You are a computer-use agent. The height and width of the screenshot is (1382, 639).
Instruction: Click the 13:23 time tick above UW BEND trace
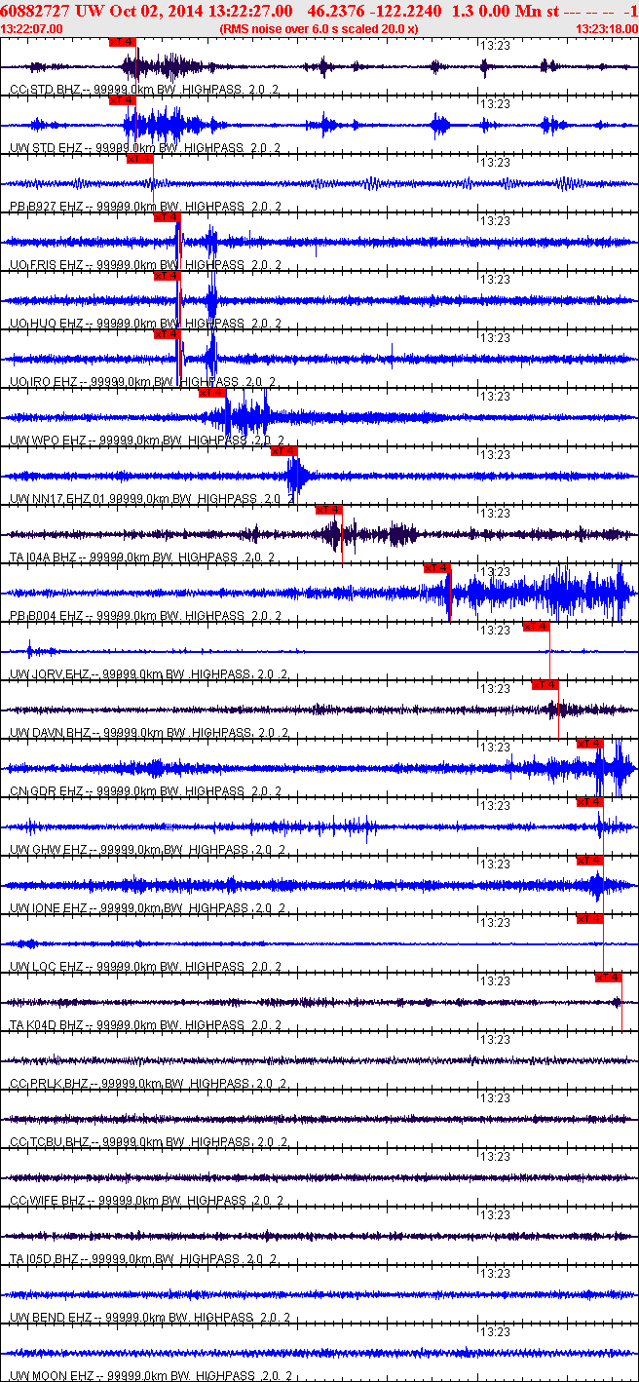pyautogui.click(x=497, y=1274)
